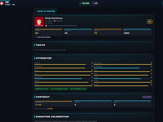Select the Elite Playmaker Vision tag
163x122 pixels.
[59, 89]
